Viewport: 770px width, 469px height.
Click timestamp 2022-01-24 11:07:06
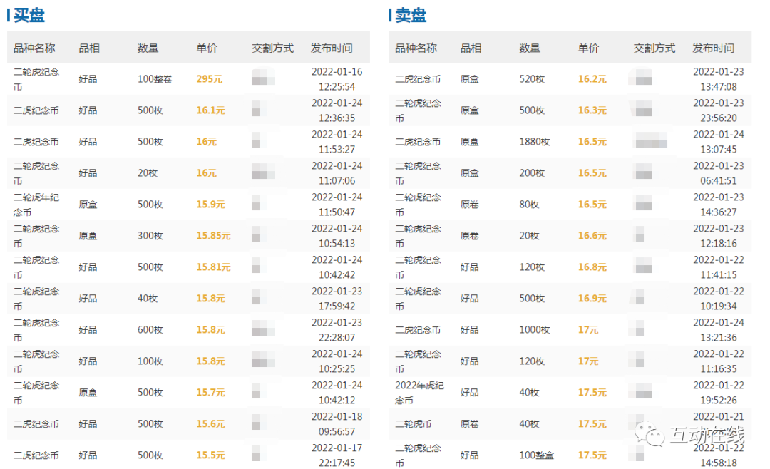click(x=337, y=173)
